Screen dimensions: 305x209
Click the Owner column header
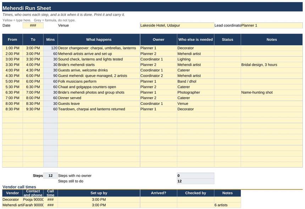pos(159,40)
